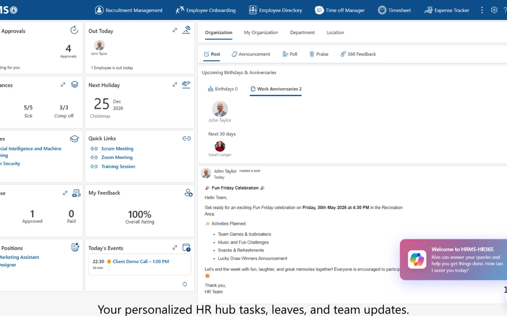Switch to the Location tab

point(335,33)
